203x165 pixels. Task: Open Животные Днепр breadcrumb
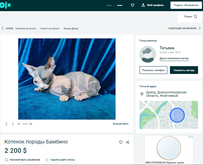[50, 29]
